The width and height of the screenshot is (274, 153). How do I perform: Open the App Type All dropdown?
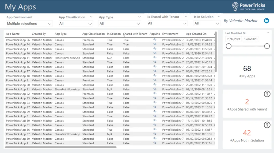pos(120,23)
